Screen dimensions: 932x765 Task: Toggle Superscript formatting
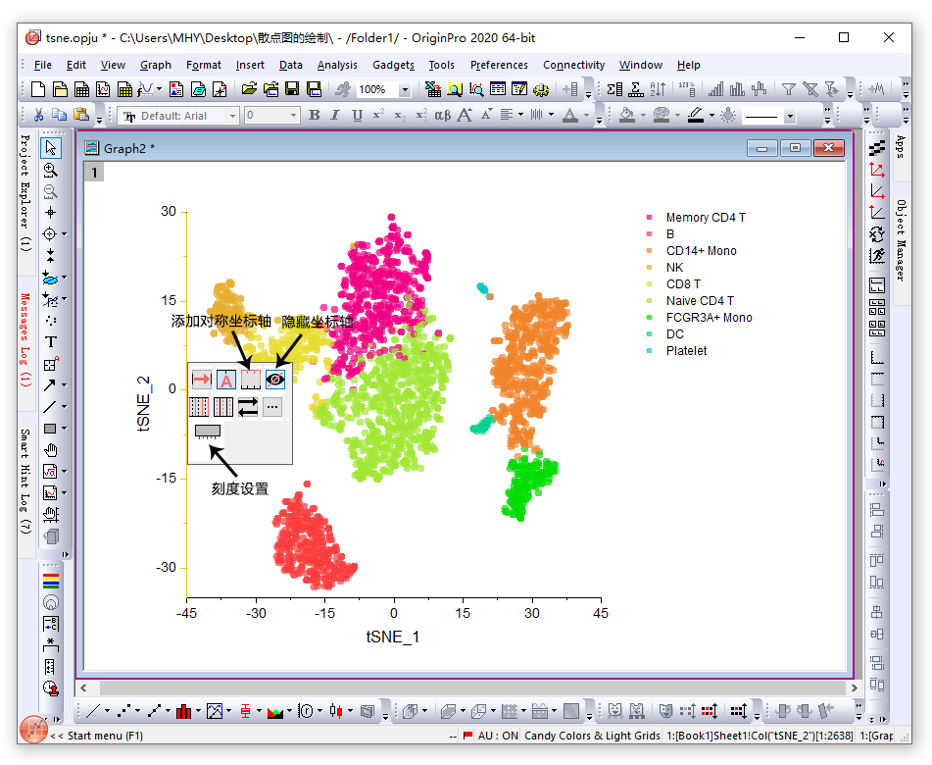[378, 115]
